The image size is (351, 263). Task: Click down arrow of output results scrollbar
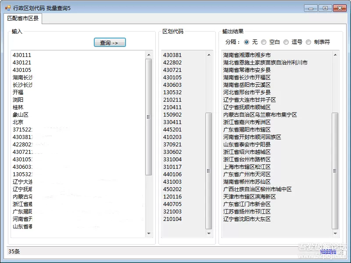click(x=335, y=234)
